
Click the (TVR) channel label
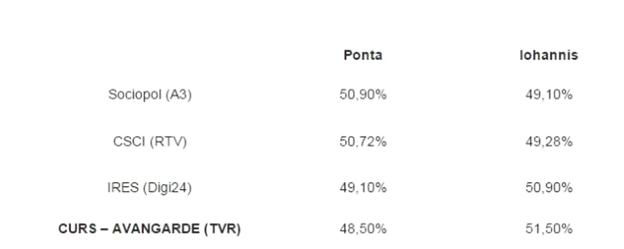(x=223, y=229)
